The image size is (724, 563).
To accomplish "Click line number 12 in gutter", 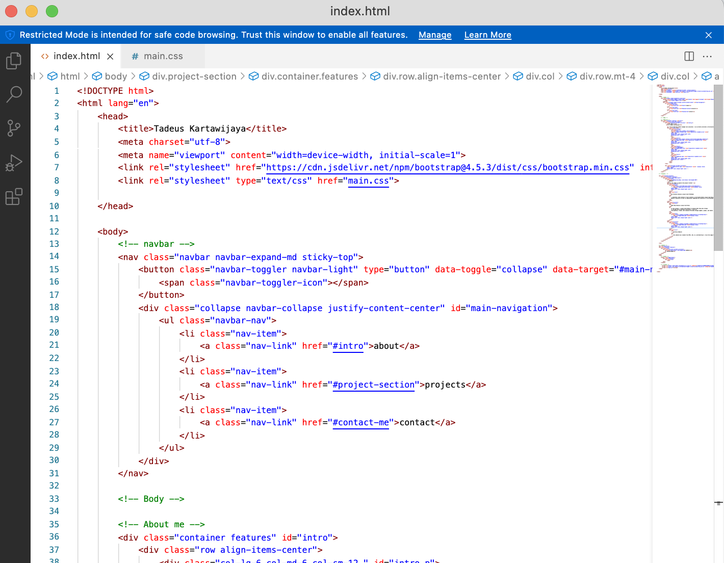I will [x=54, y=232].
